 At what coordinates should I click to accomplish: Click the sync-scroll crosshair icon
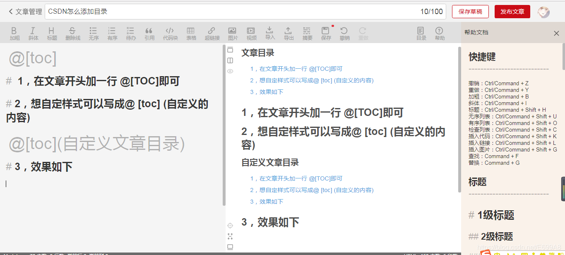pos(230,226)
